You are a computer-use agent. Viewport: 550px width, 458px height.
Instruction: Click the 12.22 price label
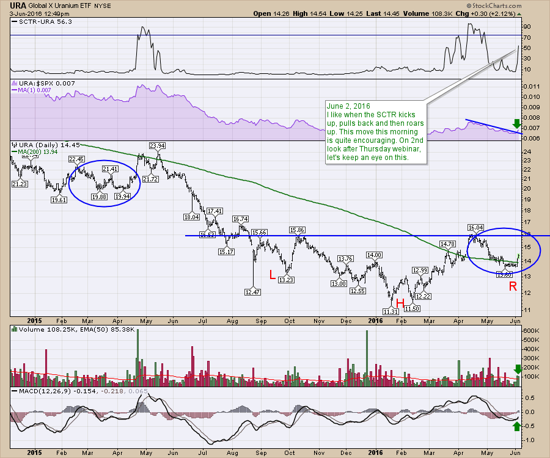tap(423, 296)
